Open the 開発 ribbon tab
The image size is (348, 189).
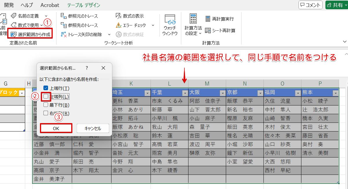(9, 5)
